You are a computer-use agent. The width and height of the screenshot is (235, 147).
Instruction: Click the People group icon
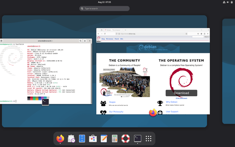(103, 103)
